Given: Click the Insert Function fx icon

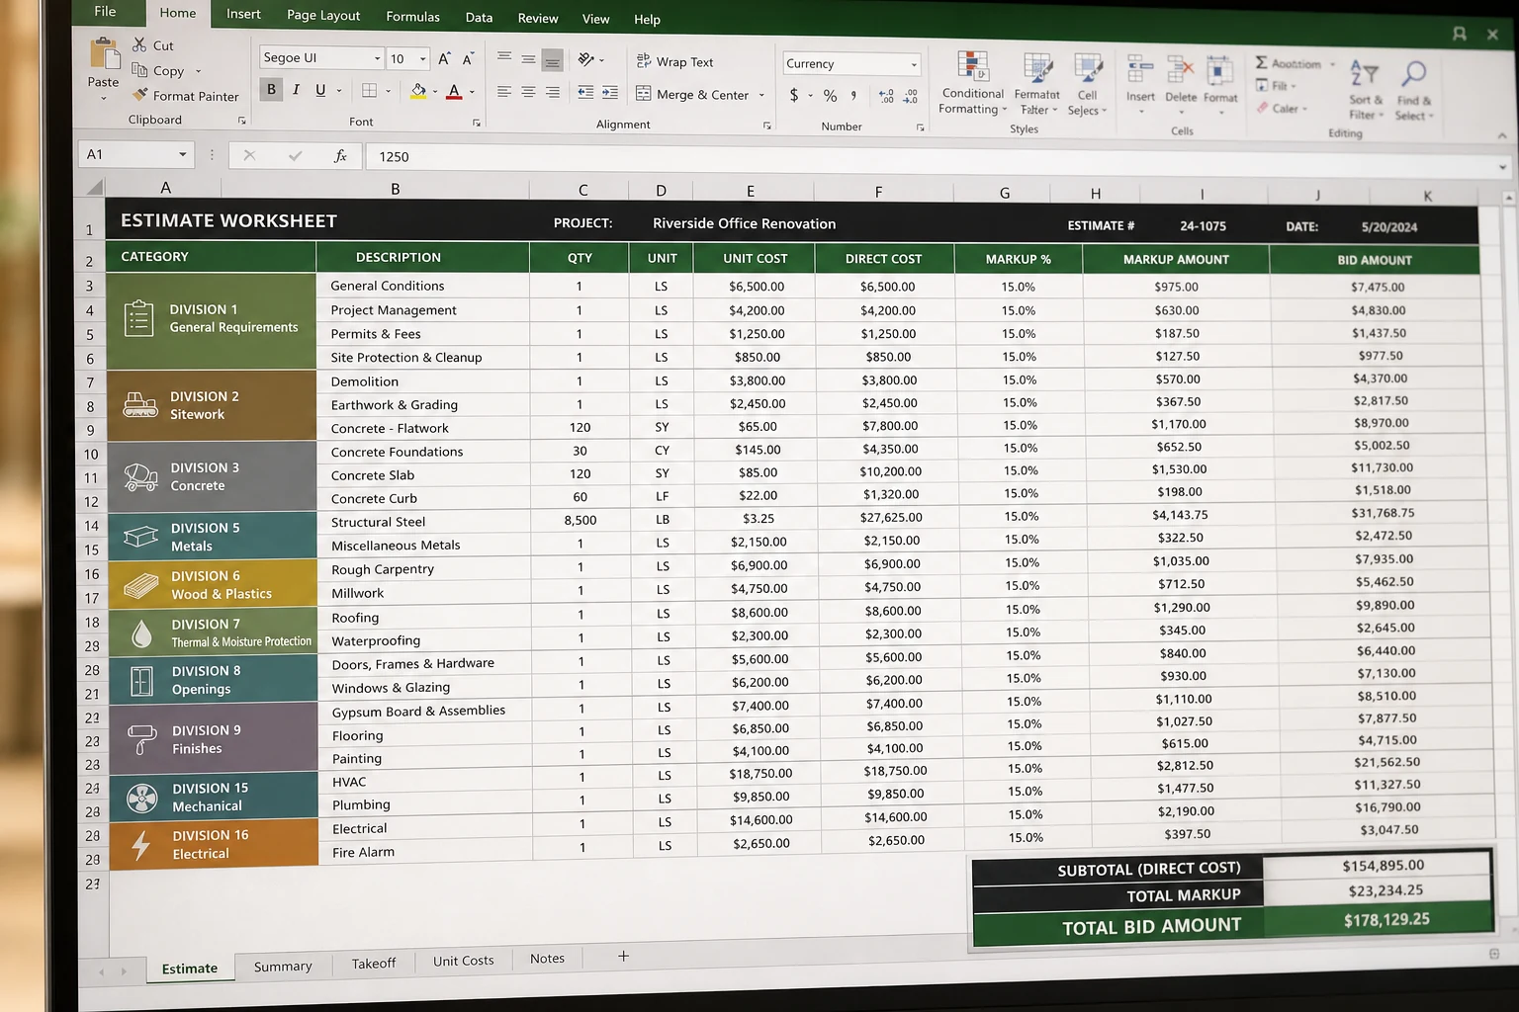Looking at the screenshot, I should (x=340, y=155).
